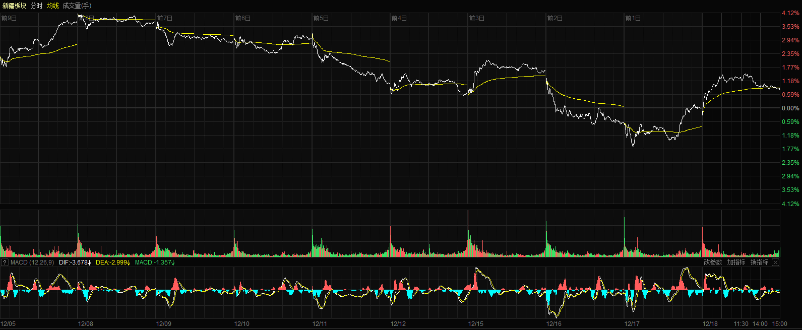Select the 分时 label in chart header
The height and width of the screenshot is (330, 802).
click(x=37, y=6)
